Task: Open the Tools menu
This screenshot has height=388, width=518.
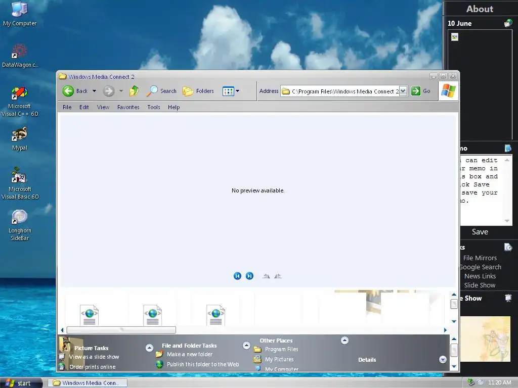Action: pos(154,107)
